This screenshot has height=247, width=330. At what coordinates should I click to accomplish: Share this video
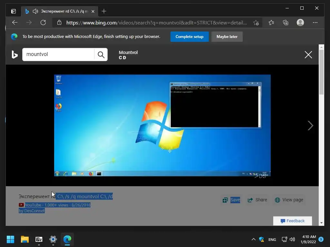(257, 200)
